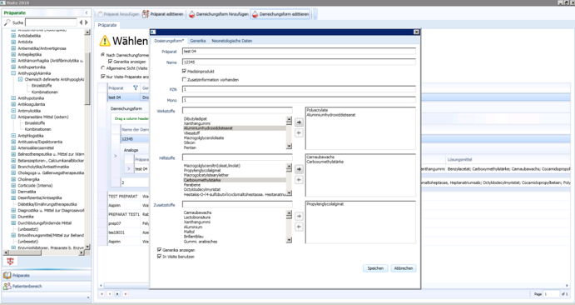Close the Dosierungsform dialog
This screenshot has height=305, width=575.
click(416, 32)
